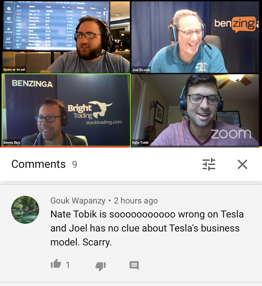Open replies using the comment bubble icon
262x286 pixels.
(134, 265)
